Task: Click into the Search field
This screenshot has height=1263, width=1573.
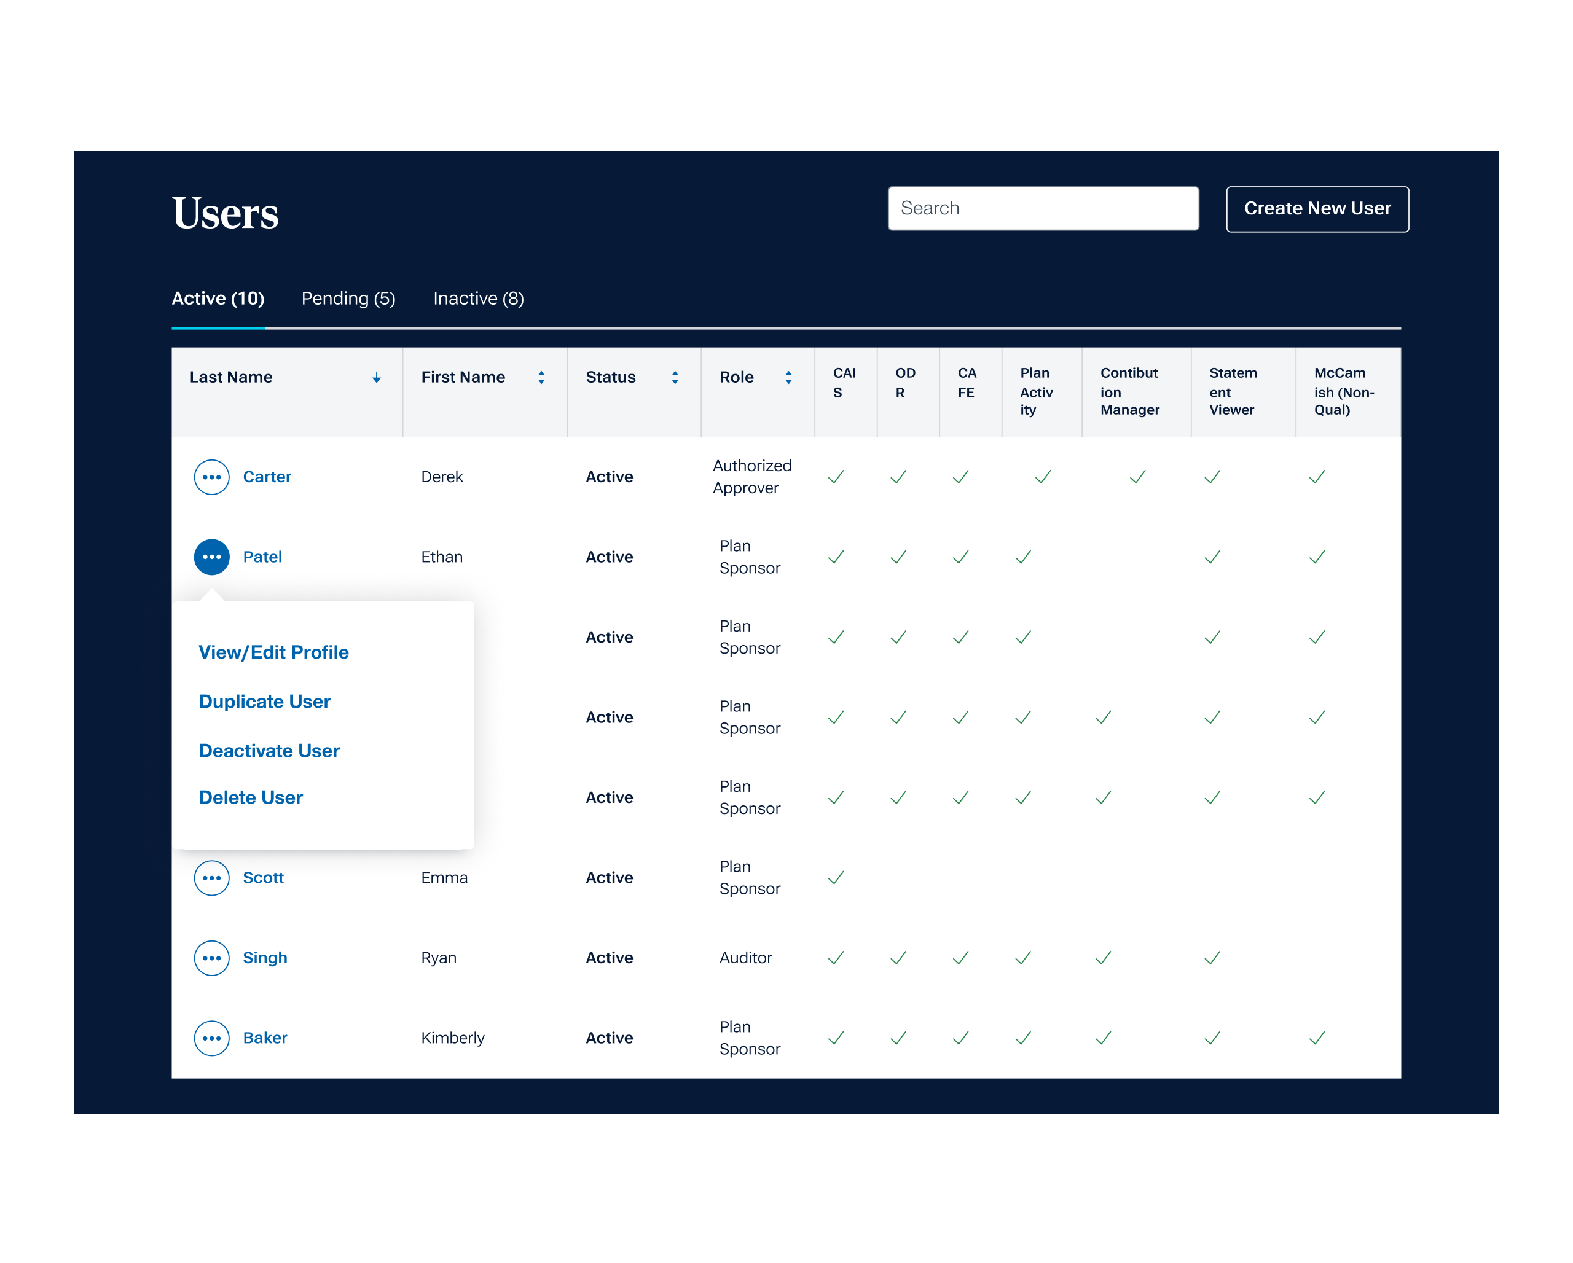Action: pyautogui.click(x=1043, y=209)
